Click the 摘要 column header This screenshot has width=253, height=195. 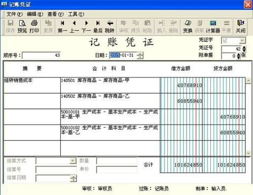(32, 68)
